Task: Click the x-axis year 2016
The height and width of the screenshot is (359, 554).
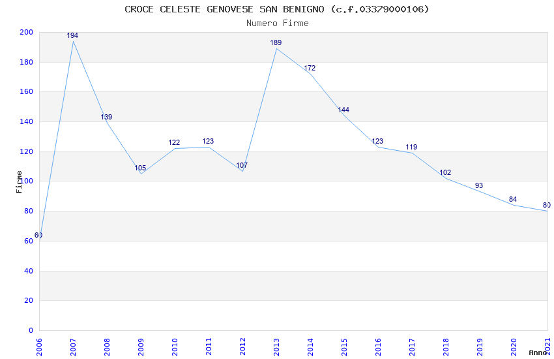Action: coord(379,347)
